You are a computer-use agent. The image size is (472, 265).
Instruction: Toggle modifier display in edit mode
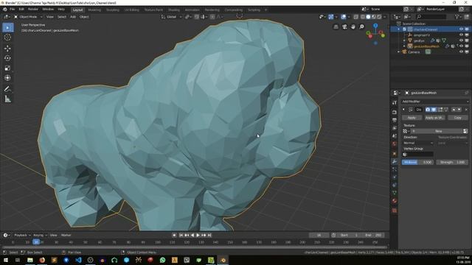(440, 110)
